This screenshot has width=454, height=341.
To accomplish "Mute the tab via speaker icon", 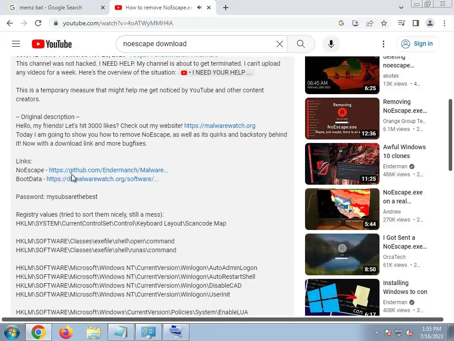I will click(x=199, y=8).
